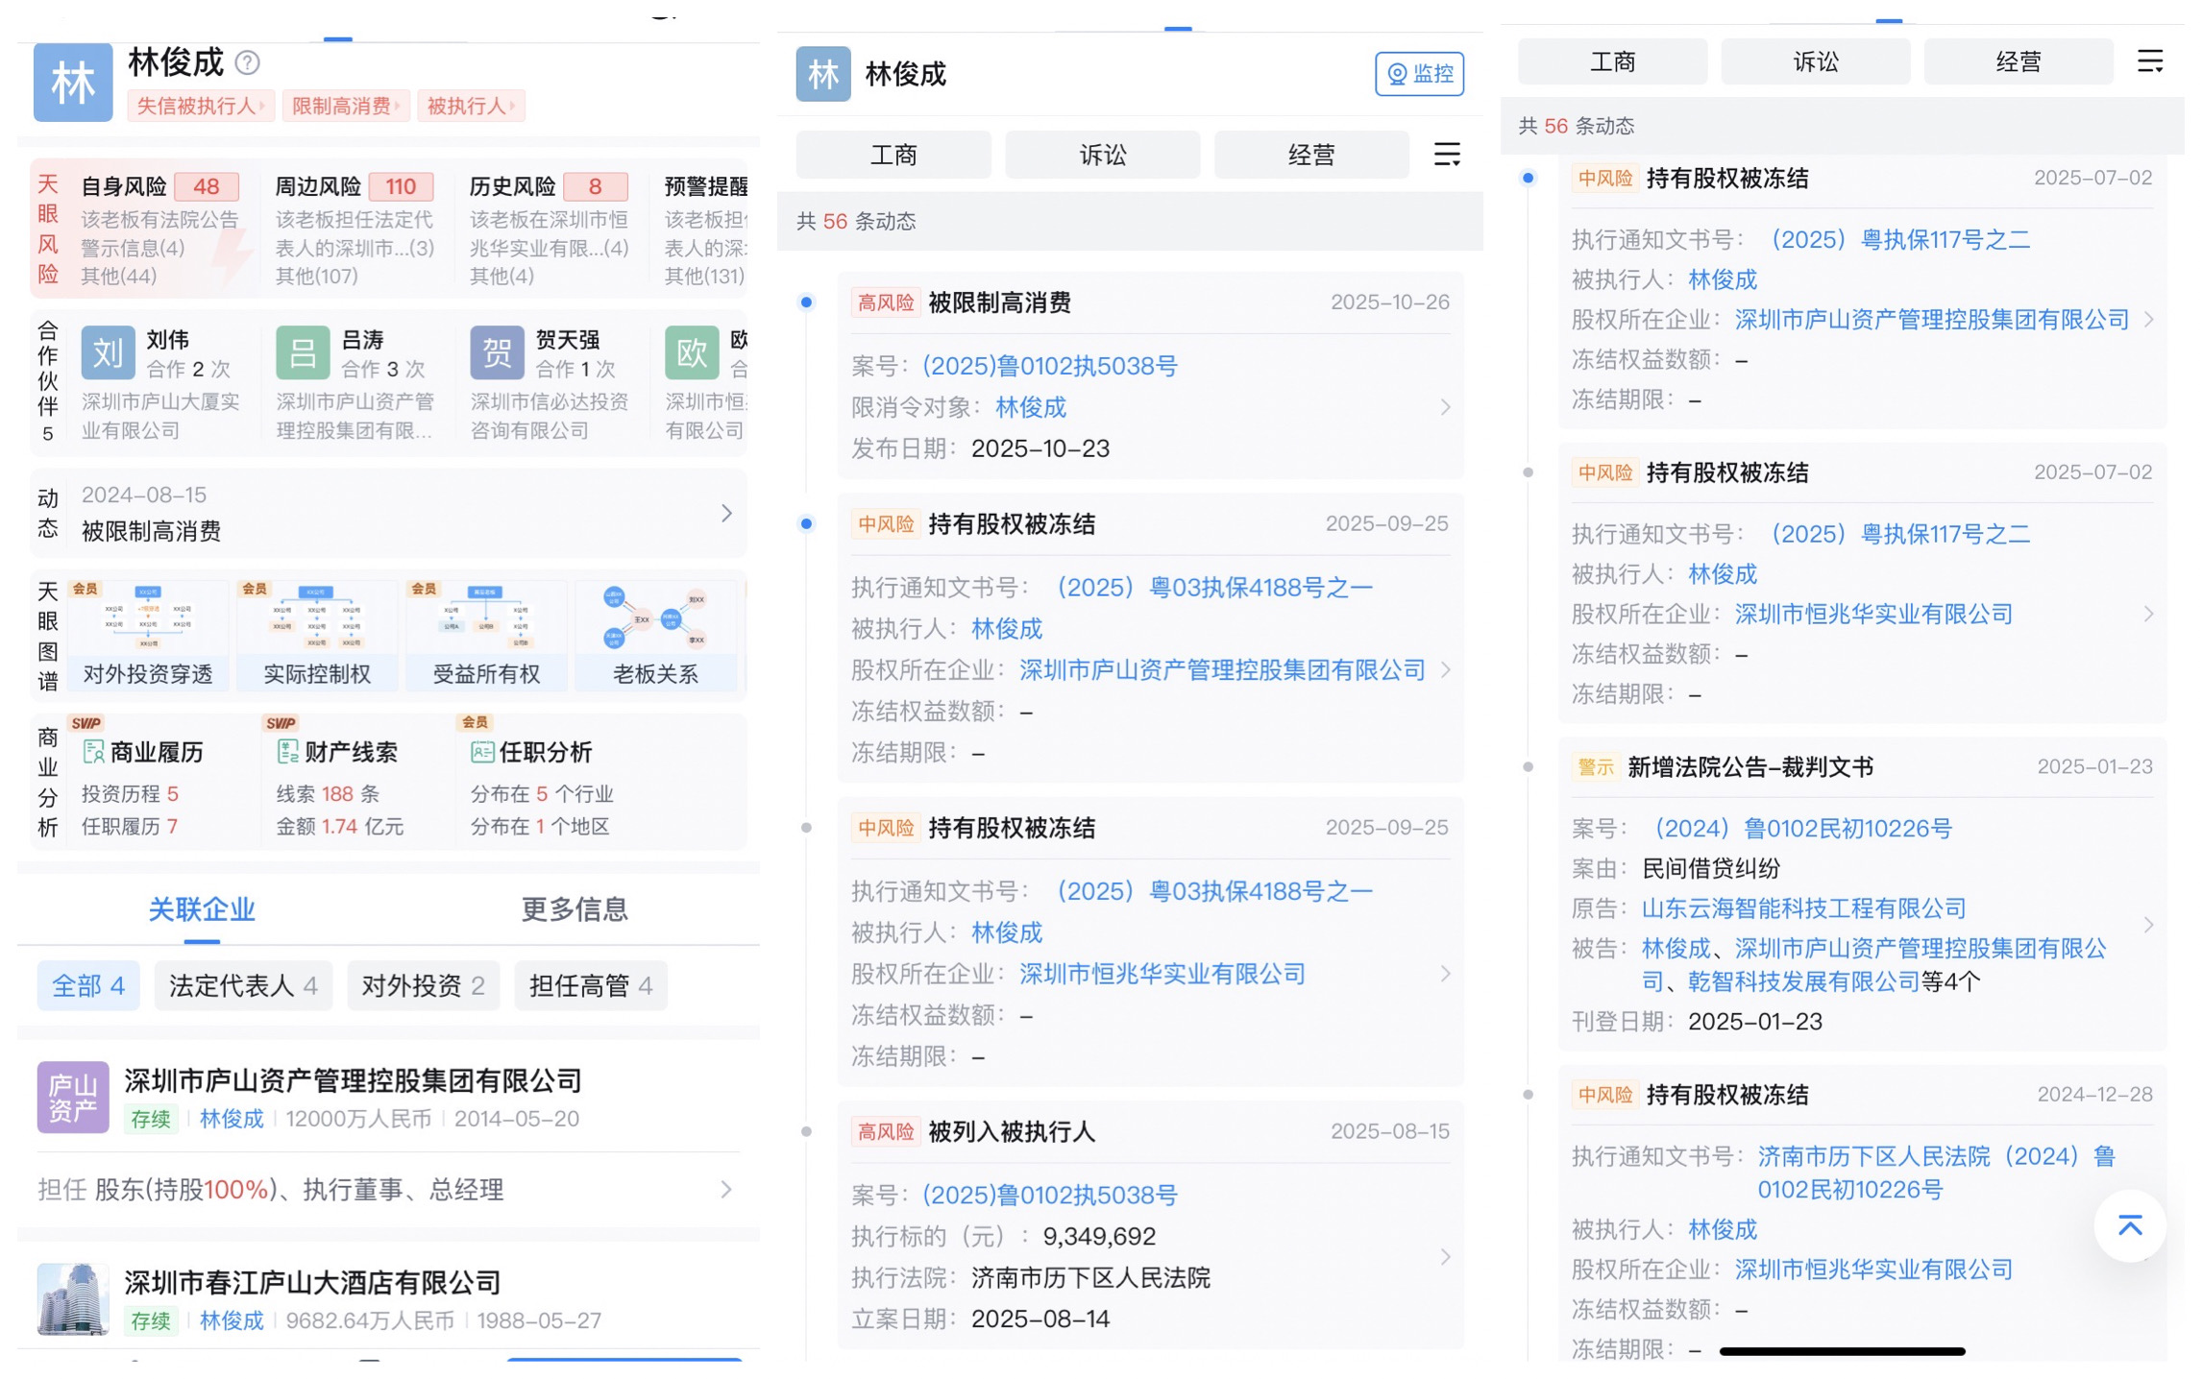This screenshot has height=1379, width=2202.
Task: Click the 庐山资产 company logo
Action: pos(73,1098)
